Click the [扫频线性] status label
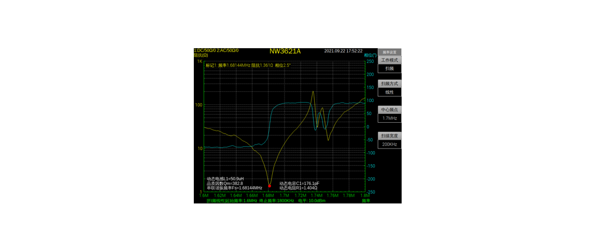610x241 pixels. coord(216,201)
